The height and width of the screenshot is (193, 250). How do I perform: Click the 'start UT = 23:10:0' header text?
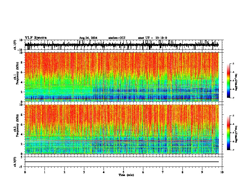[152, 38]
